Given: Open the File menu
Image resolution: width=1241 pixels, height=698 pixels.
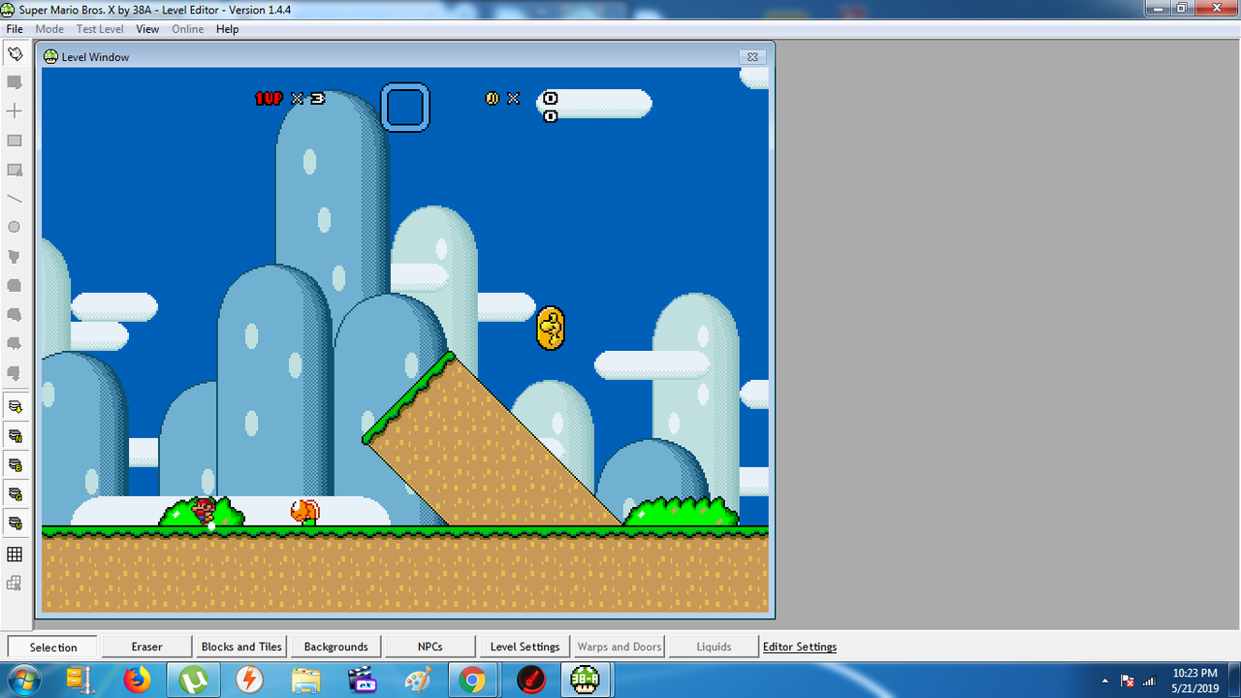Looking at the screenshot, I should [x=15, y=29].
